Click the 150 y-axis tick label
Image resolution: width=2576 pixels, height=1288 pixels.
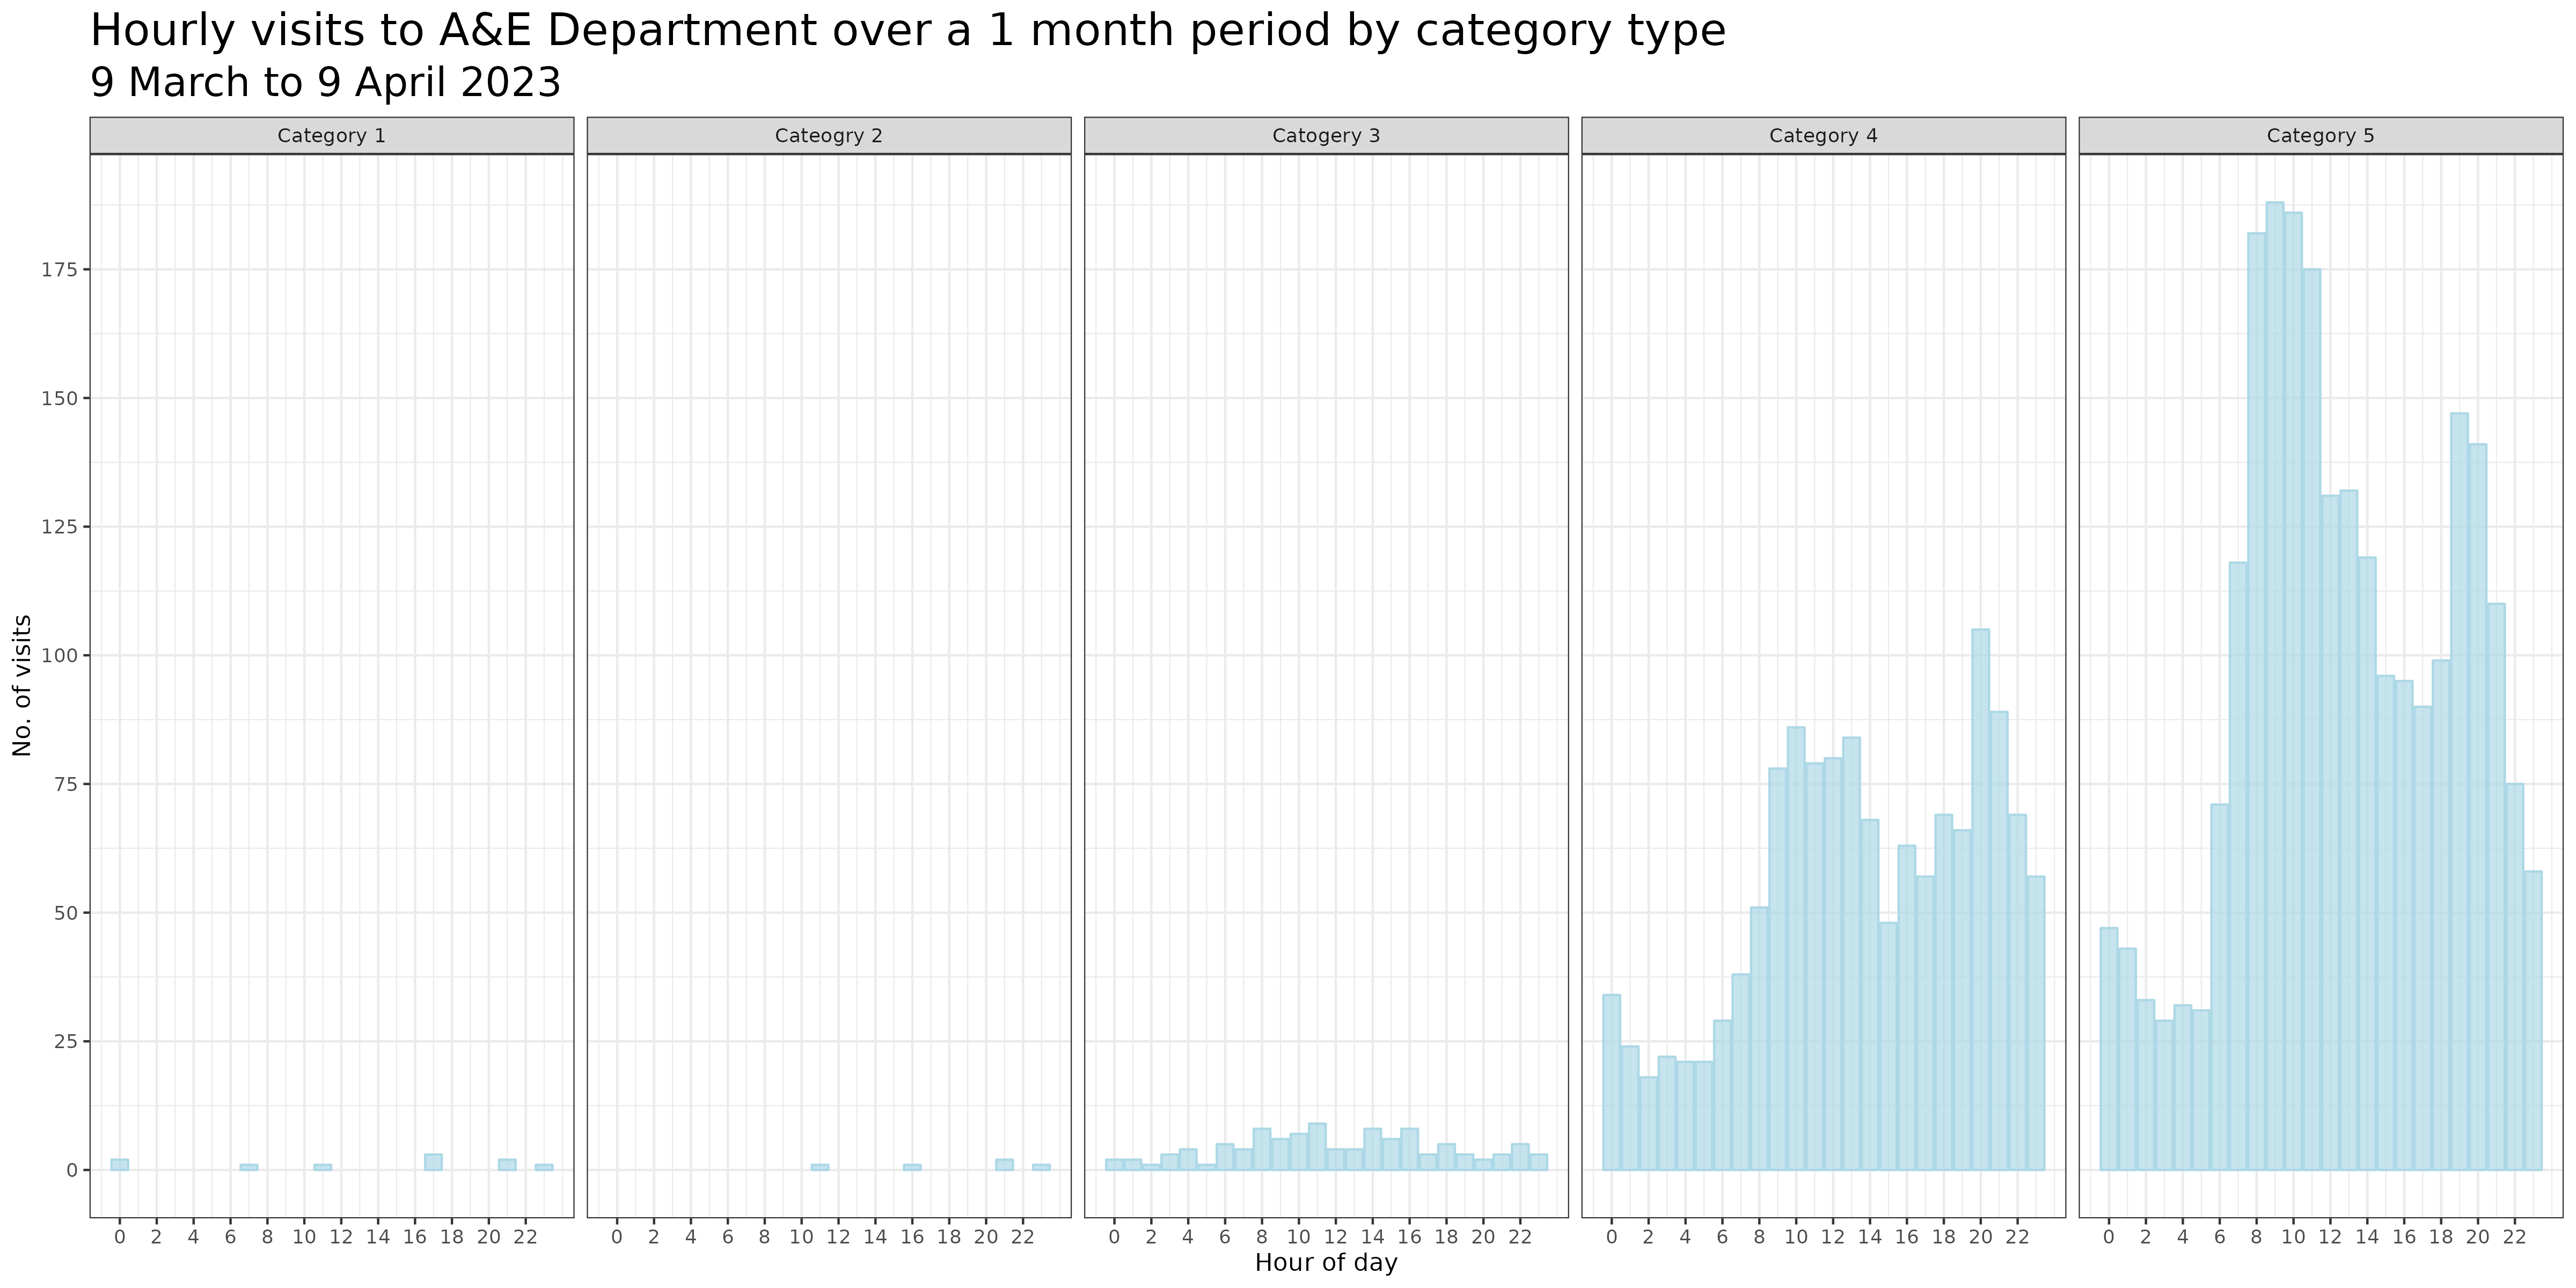point(59,399)
